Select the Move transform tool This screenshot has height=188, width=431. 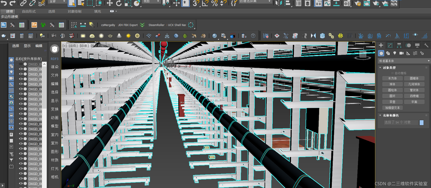click(110, 3)
